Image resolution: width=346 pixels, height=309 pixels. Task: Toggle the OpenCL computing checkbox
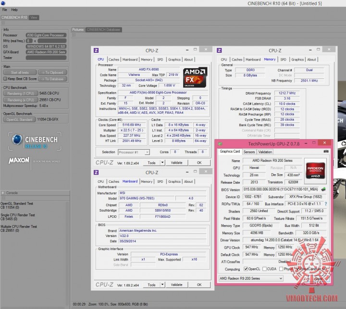tap(246, 269)
